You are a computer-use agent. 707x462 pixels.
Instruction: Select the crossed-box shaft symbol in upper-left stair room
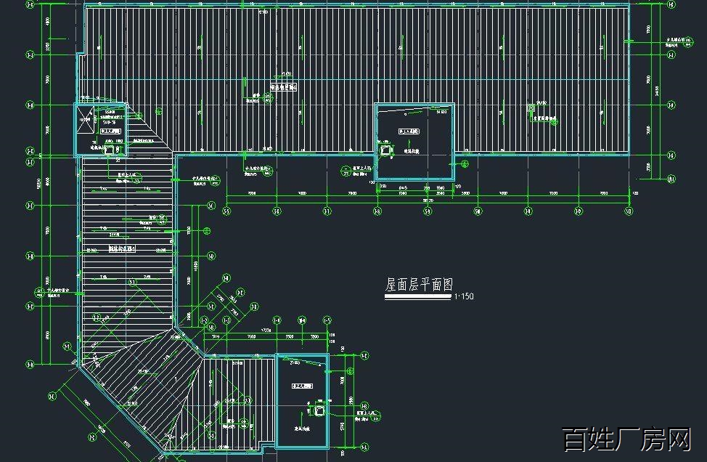pos(86,119)
